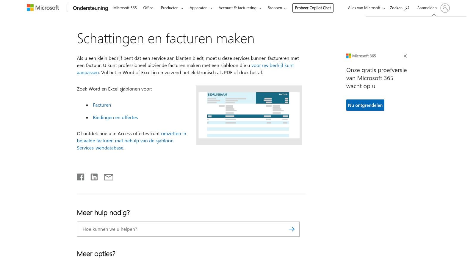Click the Hoe kunnen we u helpen input field
Viewport: 476px width, 268px height.
[178, 229]
